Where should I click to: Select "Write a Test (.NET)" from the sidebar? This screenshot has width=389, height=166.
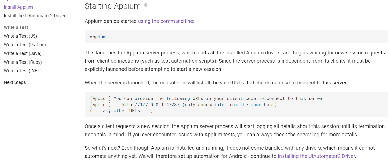[22, 70]
